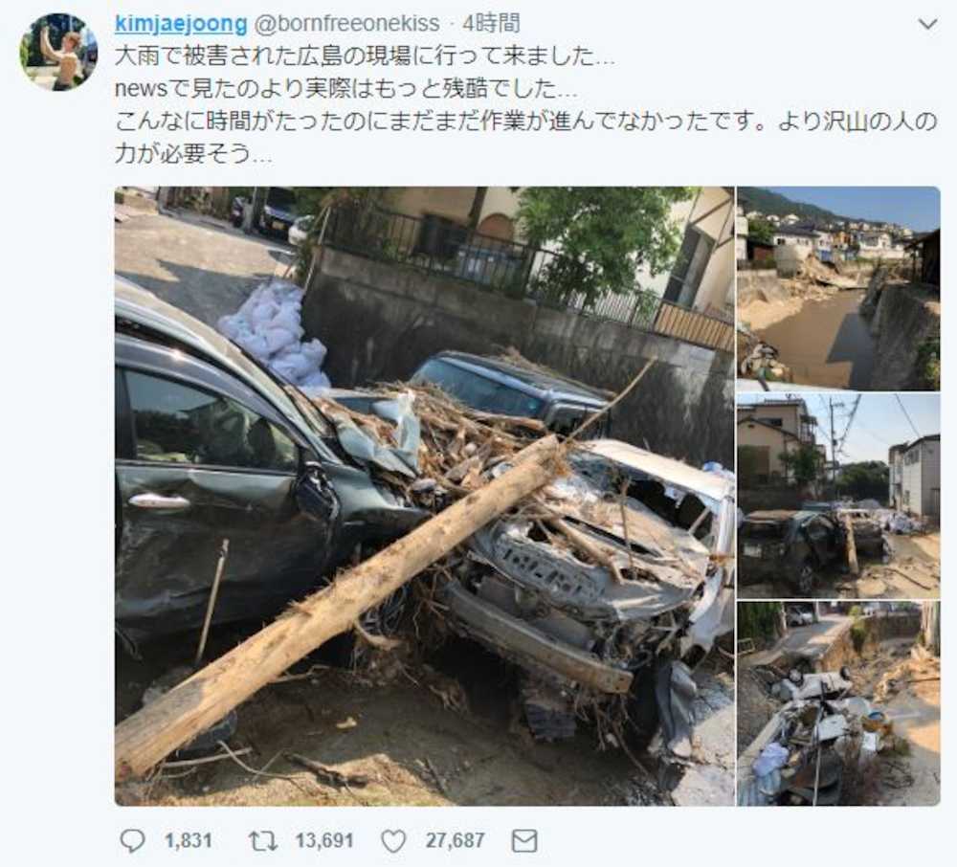
Task: Click the 27,687 likes count
Action: pos(456,841)
